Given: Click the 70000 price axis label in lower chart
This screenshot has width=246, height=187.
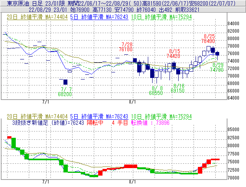Looking at the screenshot, I should pos(233,178).
